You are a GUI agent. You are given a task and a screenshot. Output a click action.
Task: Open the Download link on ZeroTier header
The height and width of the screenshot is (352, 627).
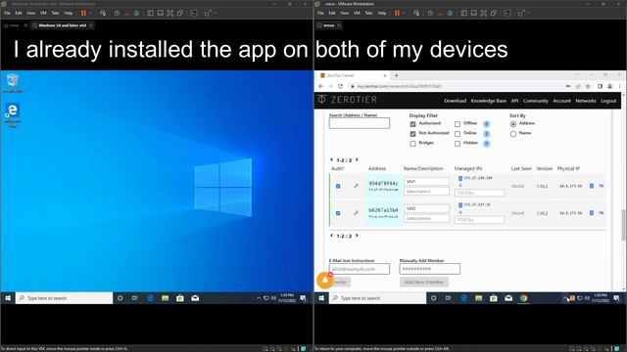[x=455, y=101]
